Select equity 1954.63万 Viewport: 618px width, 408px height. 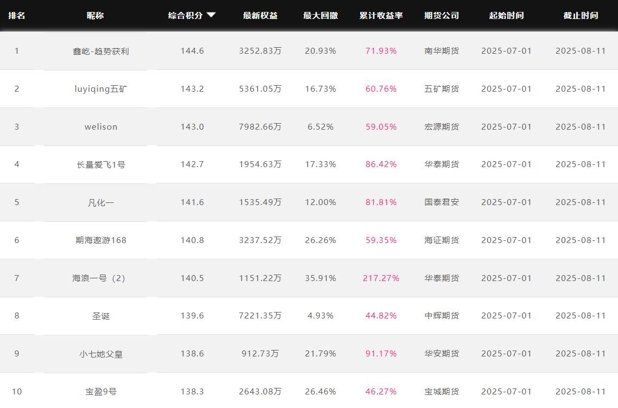point(260,164)
